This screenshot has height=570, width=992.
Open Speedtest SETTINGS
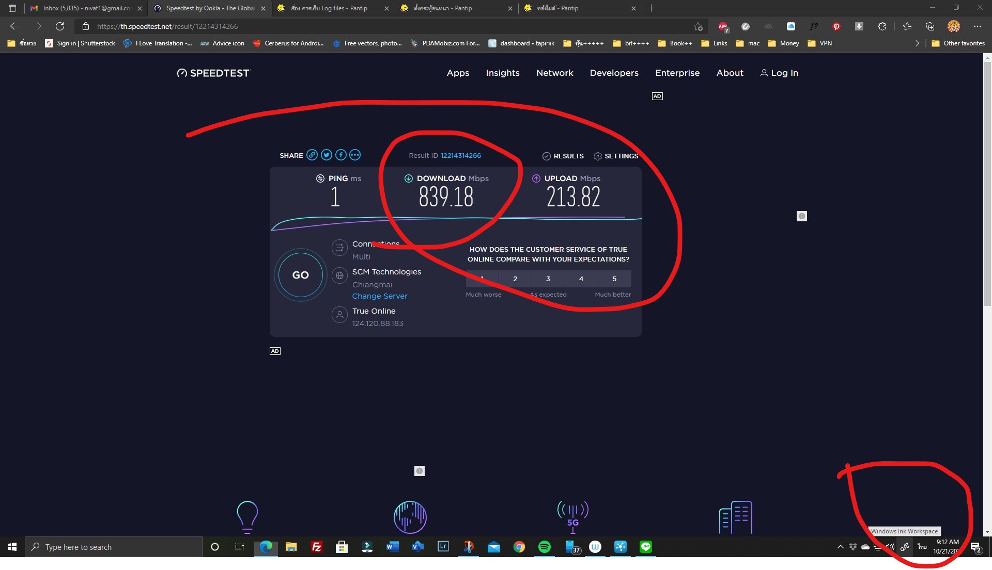point(616,156)
